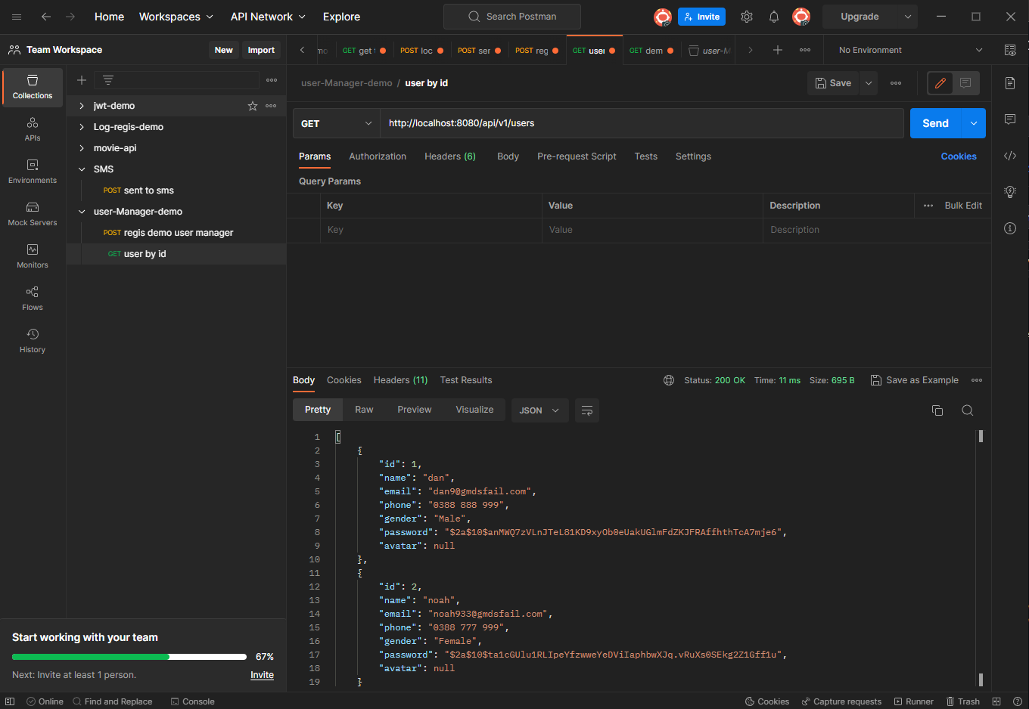Switch to the Headers request tab
The height and width of the screenshot is (709, 1029).
click(x=450, y=156)
